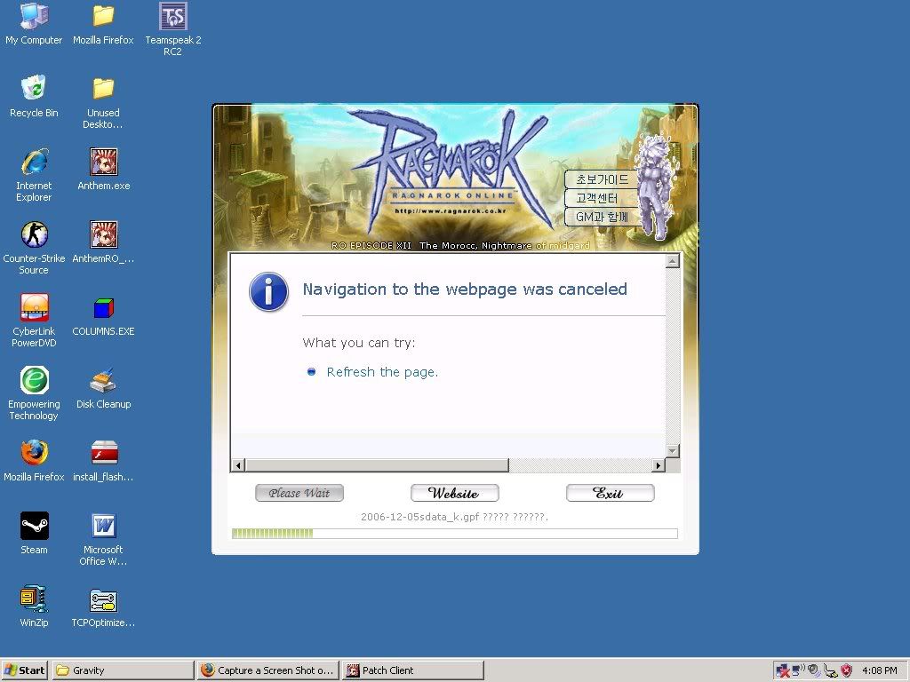
Task: Select Counter-Strike Source shortcut
Action: pos(34,248)
